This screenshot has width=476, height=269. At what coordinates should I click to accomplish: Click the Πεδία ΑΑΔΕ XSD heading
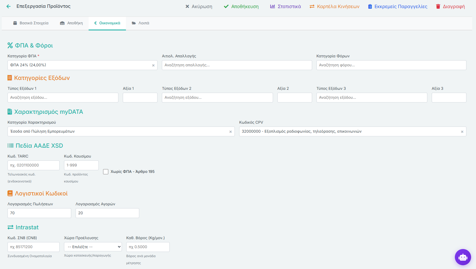point(35,146)
